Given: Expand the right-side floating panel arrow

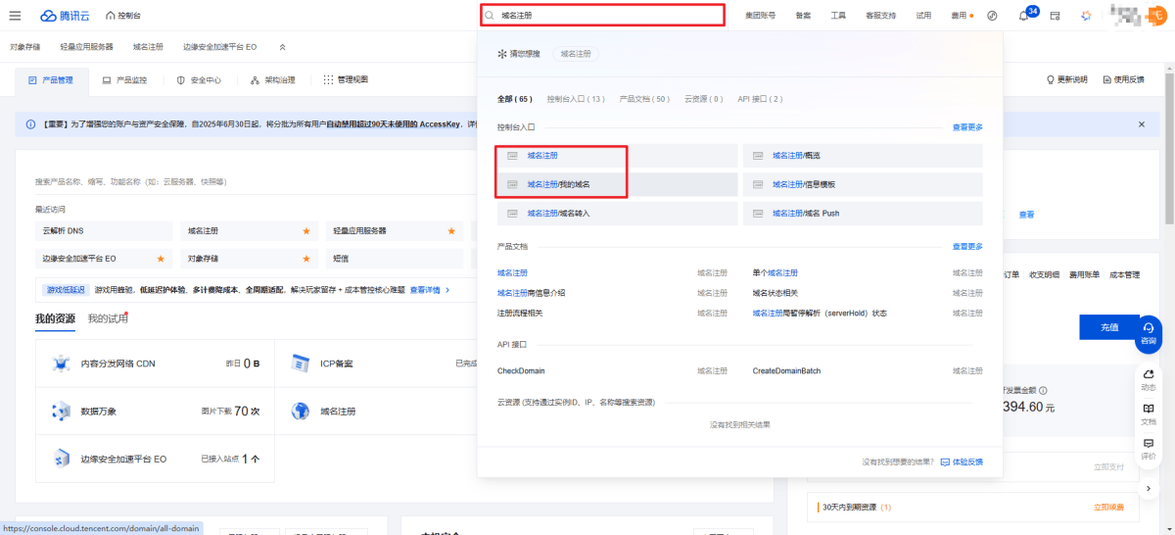Looking at the screenshot, I should [1149, 487].
